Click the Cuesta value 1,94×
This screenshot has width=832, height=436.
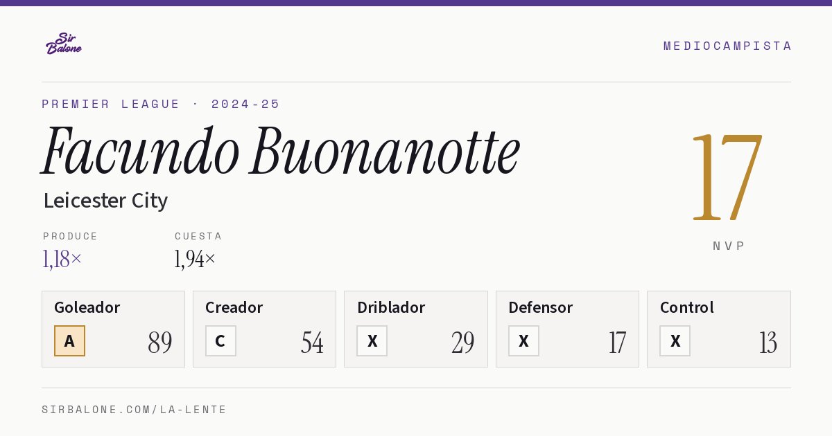pos(195,259)
